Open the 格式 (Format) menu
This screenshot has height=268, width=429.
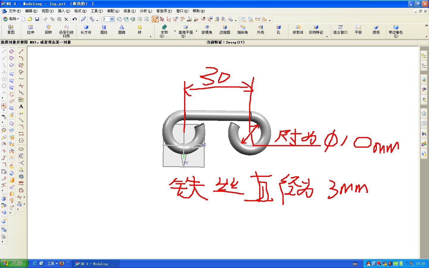(x=80, y=11)
